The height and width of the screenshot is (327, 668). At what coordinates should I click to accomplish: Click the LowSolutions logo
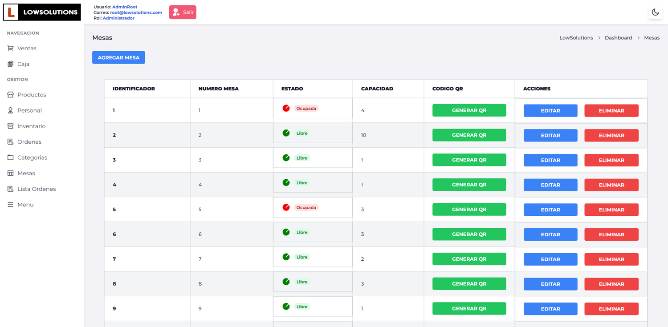click(x=42, y=12)
